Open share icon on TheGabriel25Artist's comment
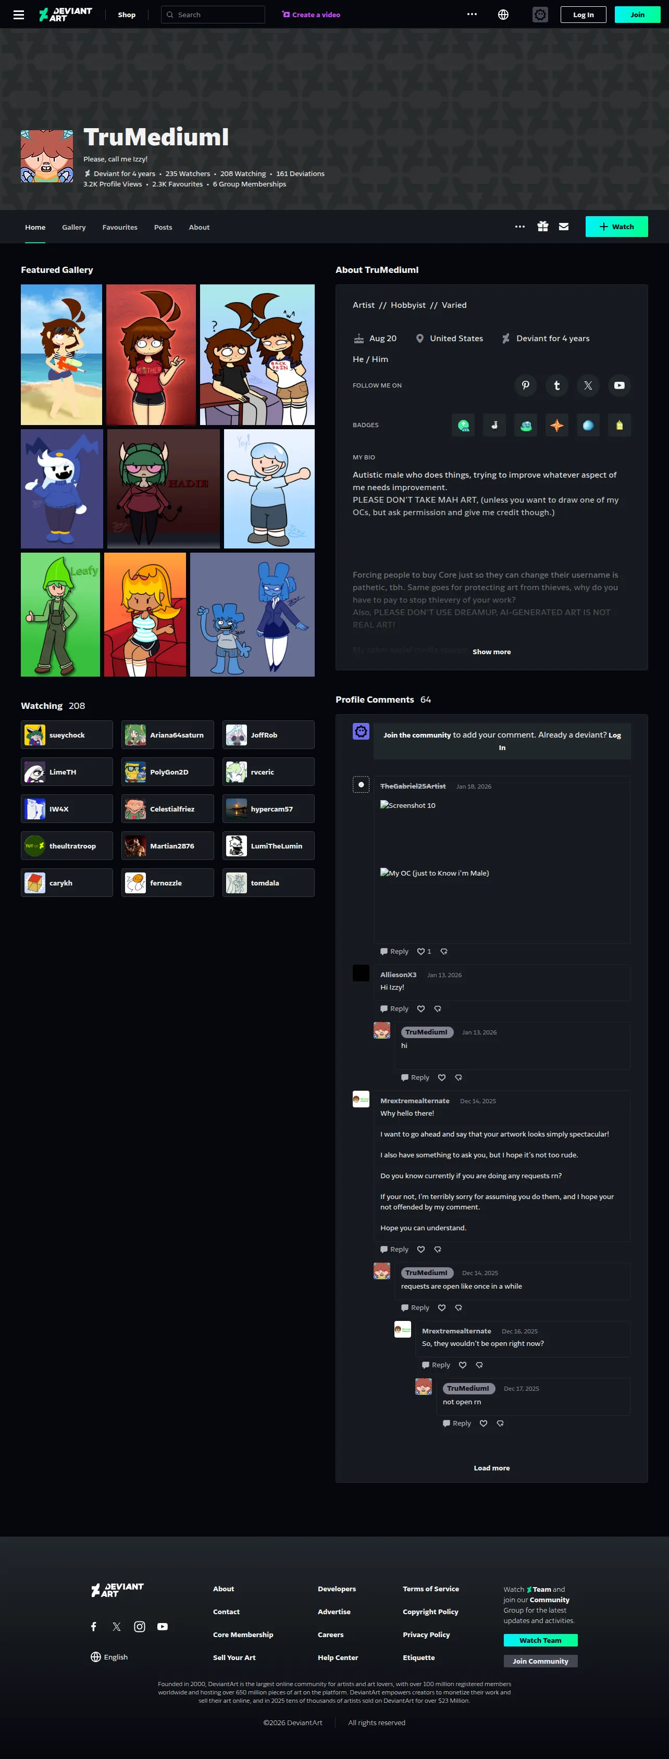Screen dimensions: 669x1759 click(444, 951)
